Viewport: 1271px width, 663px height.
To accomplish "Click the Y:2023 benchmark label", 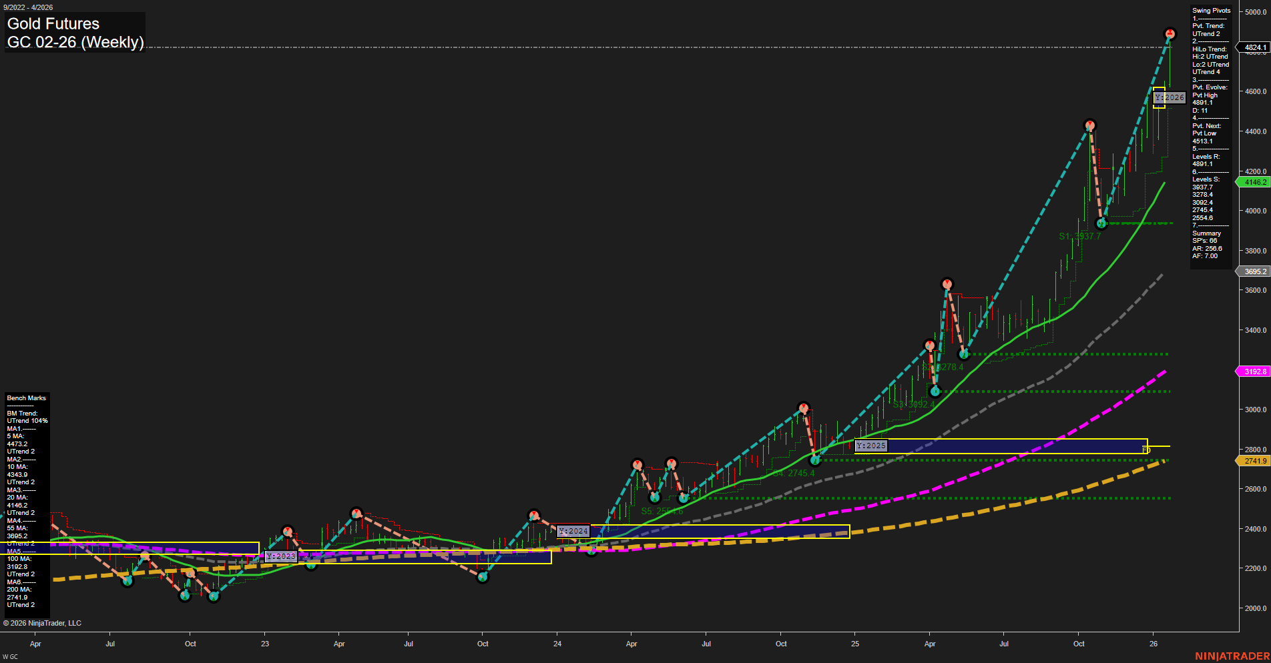I will (x=280, y=556).
